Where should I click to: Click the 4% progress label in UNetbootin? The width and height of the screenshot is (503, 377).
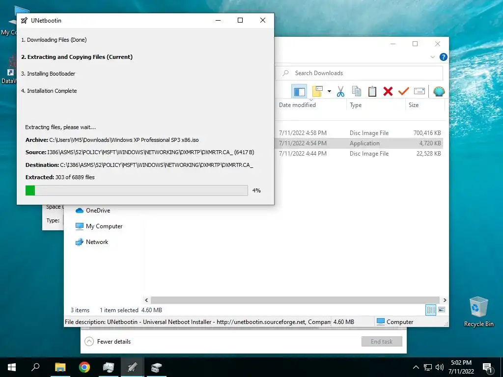pyautogui.click(x=256, y=190)
